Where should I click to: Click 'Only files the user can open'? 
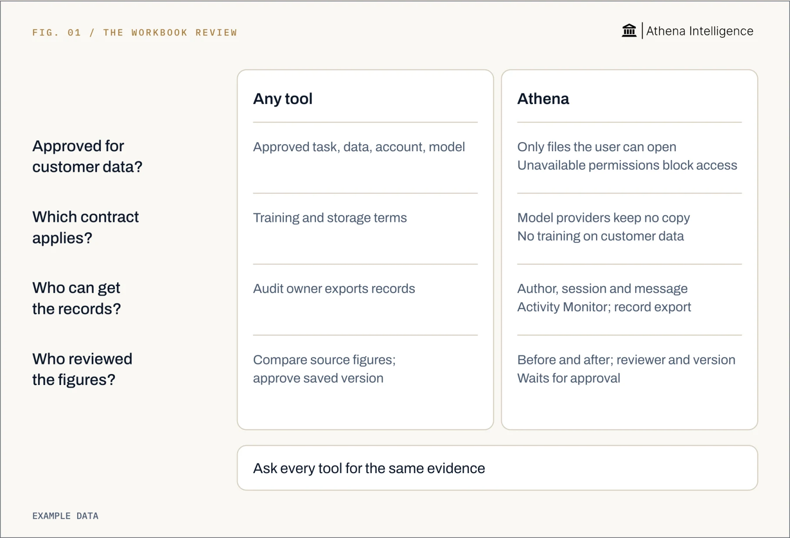coord(596,147)
